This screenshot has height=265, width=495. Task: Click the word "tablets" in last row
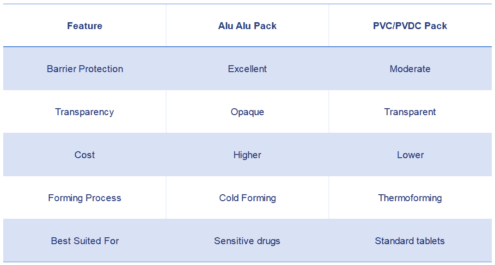429,241
